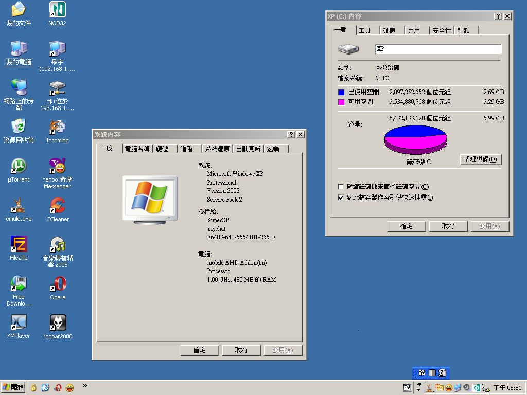527x395 pixels.
Task: Click the half/full-width toggle on the IME bar
Action: point(432,373)
